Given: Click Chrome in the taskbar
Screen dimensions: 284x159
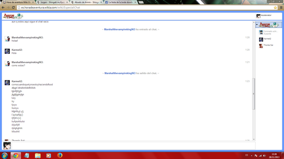Looking at the screenshot, I should [x=16, y=155].
